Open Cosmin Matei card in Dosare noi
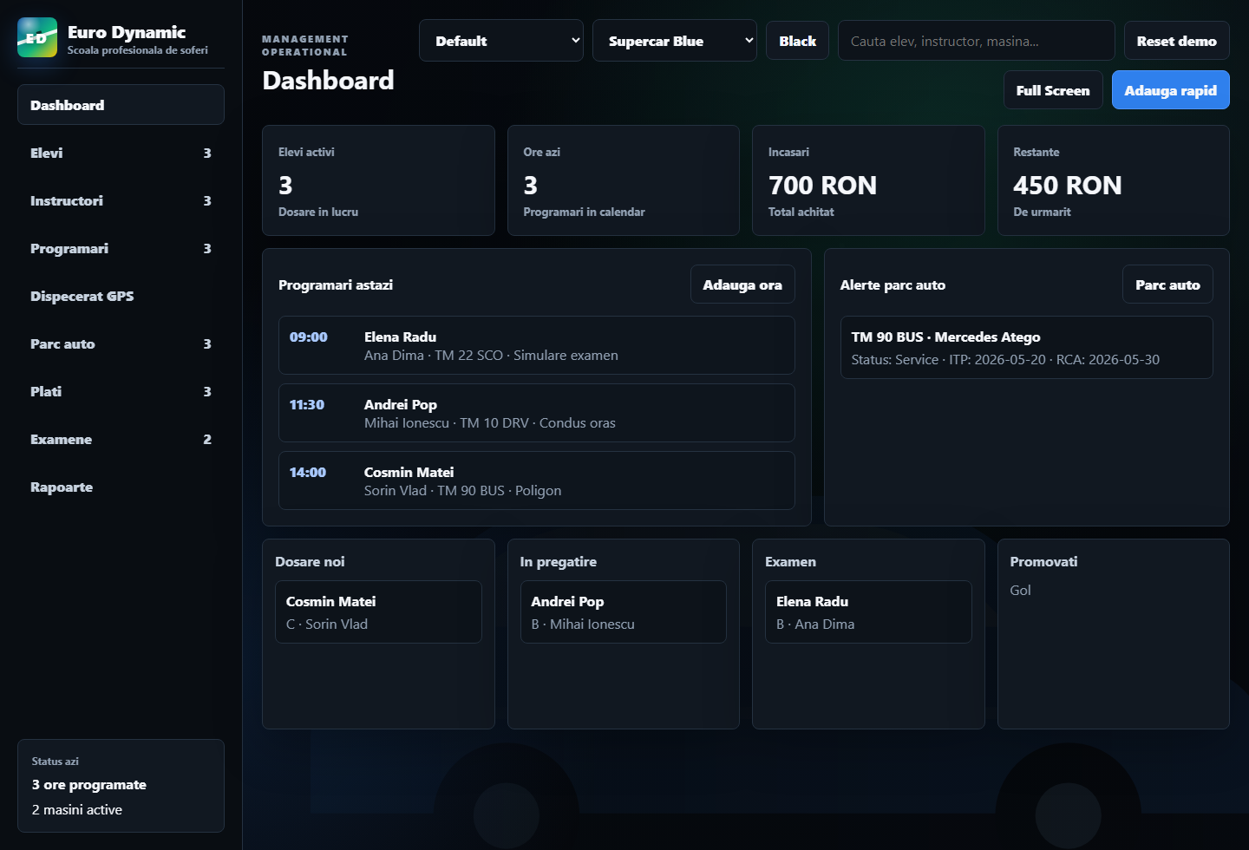This screenshot has height=850, width=1249. [378, 611]
